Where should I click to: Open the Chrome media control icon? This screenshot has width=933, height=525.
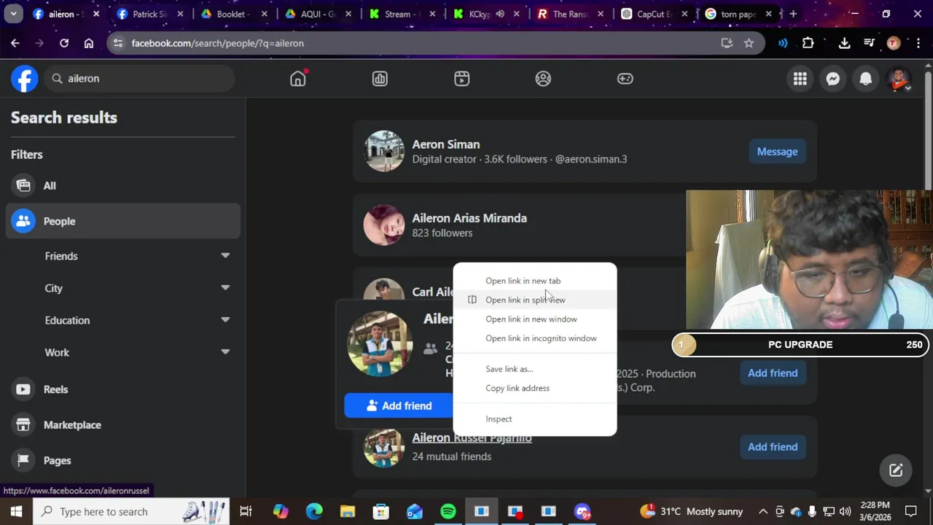869,43
